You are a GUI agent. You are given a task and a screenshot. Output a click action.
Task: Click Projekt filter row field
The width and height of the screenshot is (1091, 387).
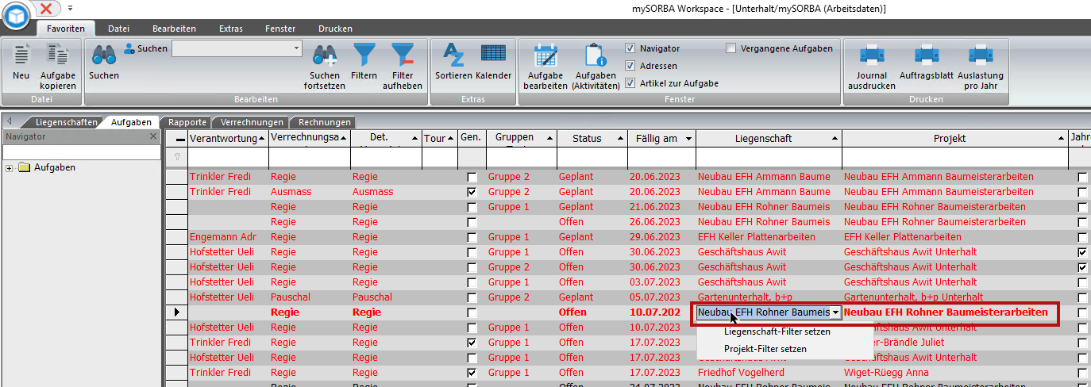(955, 158)
